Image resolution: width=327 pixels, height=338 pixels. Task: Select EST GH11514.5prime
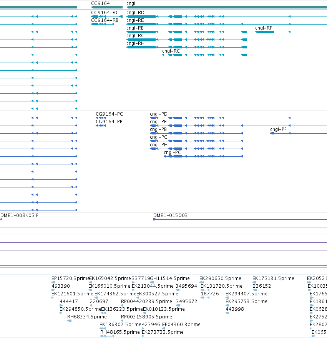pyautogui.click(x=170, y=278)
